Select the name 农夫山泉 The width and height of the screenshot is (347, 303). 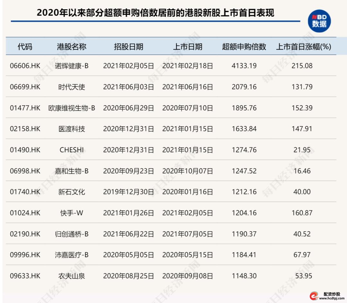coord(71,276)
